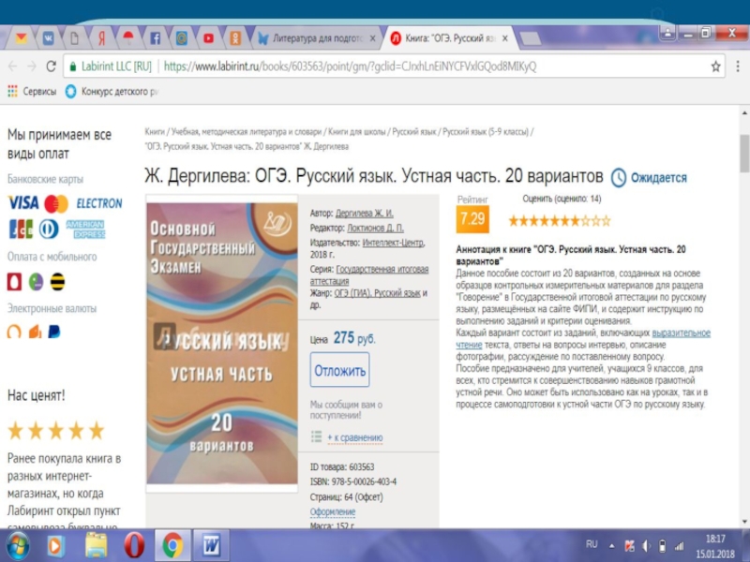Switch to the Yandex pinned tab
Image resolution: width=750 pixels, height=562 pixels.
point(100,38)
